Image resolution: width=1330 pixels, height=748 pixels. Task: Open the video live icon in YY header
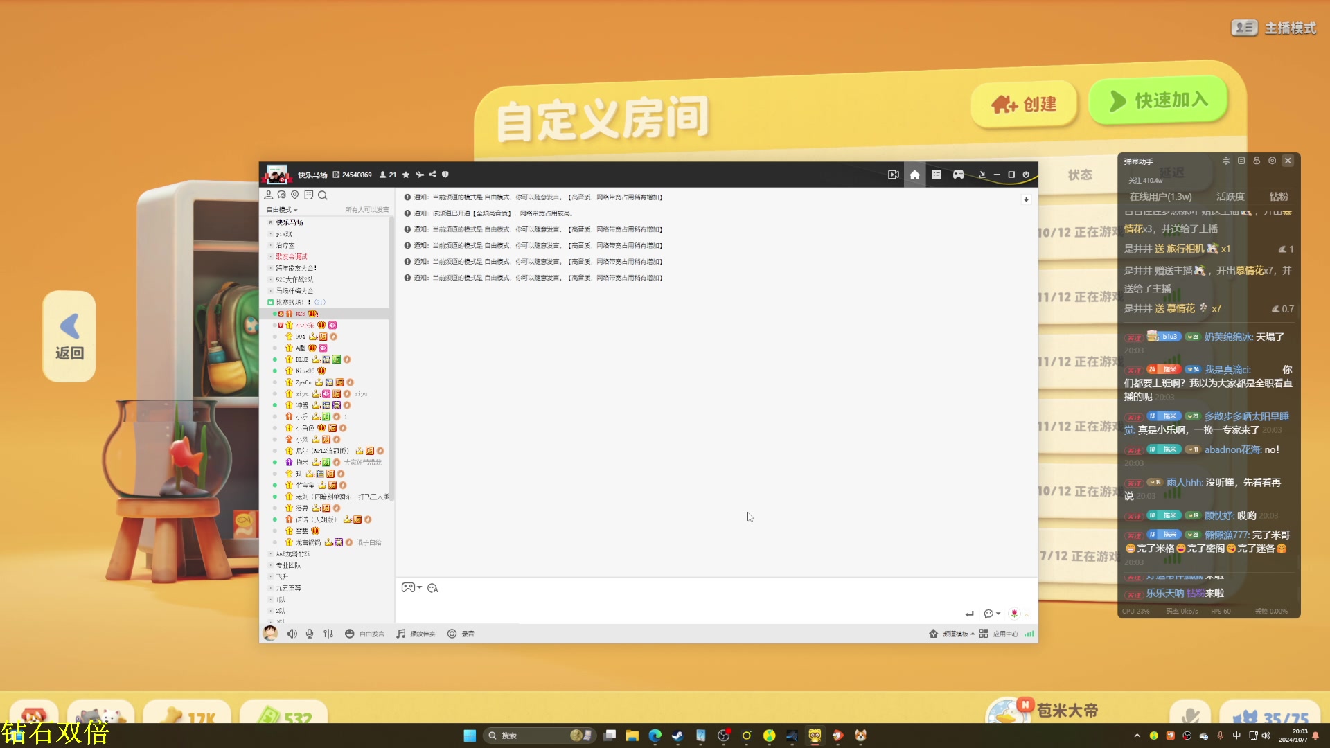coord(894,175)
